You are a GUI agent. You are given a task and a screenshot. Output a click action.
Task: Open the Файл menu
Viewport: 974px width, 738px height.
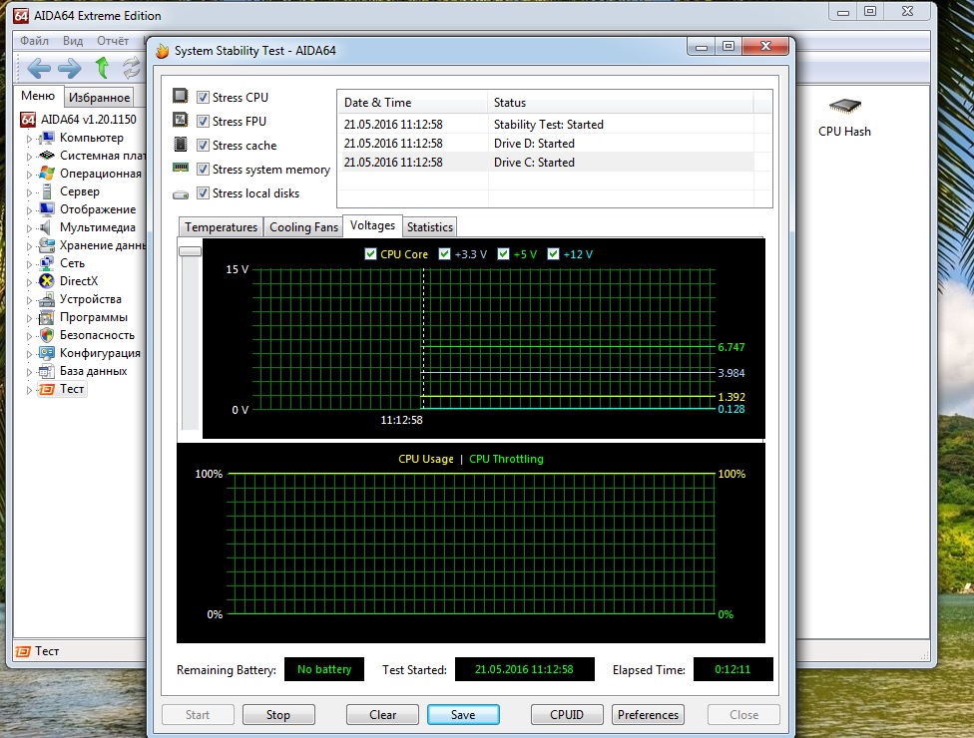[x=34, y=41]
